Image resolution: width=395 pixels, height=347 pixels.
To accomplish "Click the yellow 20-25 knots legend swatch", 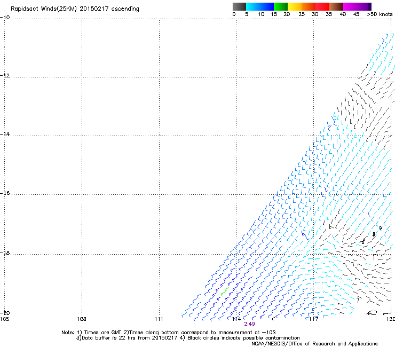I will [295, 6].
